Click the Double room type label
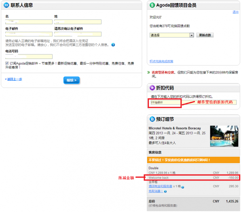 [x=153, y=168]
